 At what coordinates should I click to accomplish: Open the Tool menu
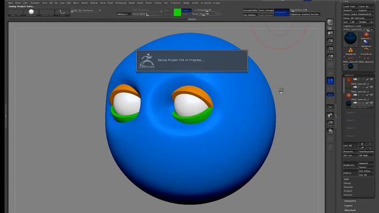166,3
